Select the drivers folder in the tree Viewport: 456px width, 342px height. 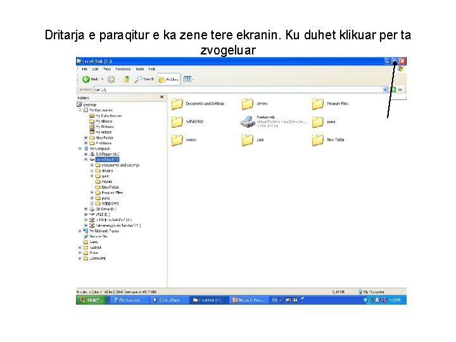(x=104, y=171)
